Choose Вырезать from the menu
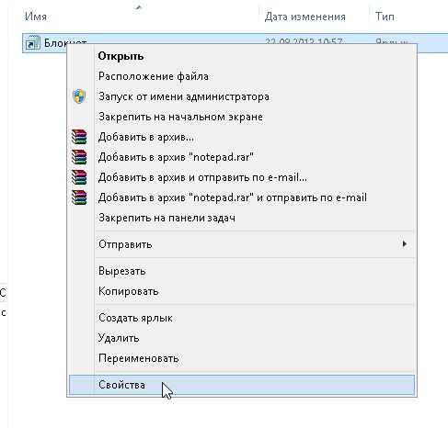448x428 pixels. point(242,271)
